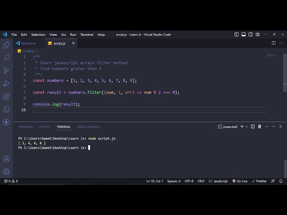Click 'console.log(result);' code line
This screenshot has height=215, width=287.
coord(57,104)
